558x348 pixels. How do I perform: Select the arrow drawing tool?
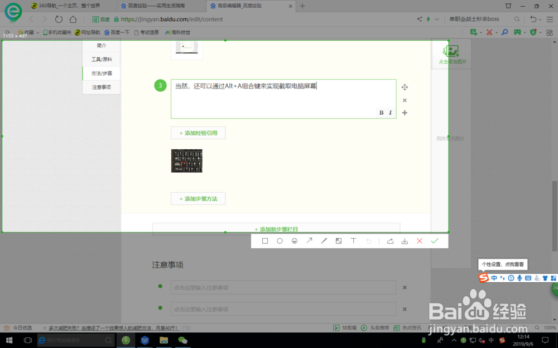[x=309, y=241]
